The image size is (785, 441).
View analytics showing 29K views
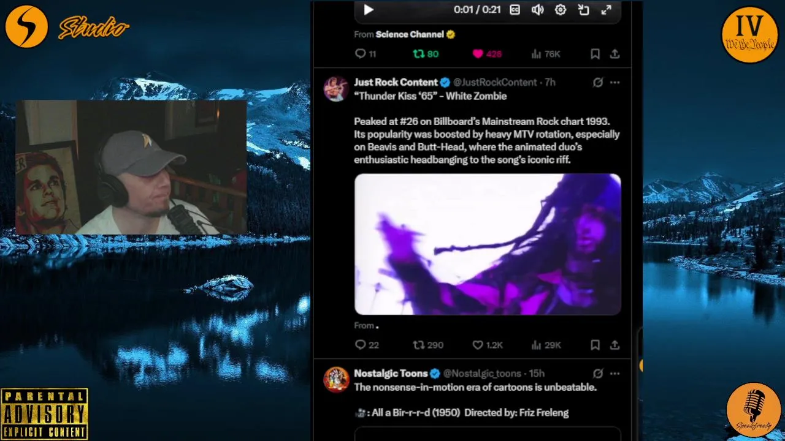point(546,345)
